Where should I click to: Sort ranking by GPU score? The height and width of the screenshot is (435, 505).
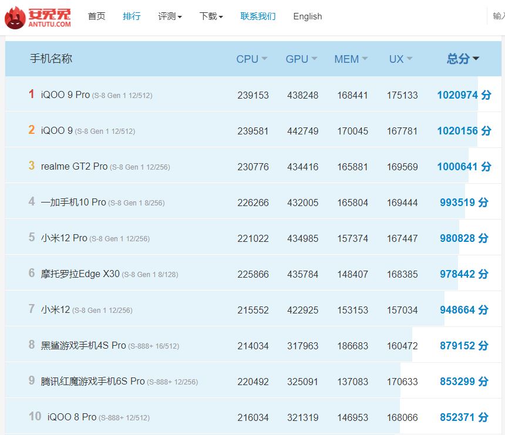click(301, 59)
